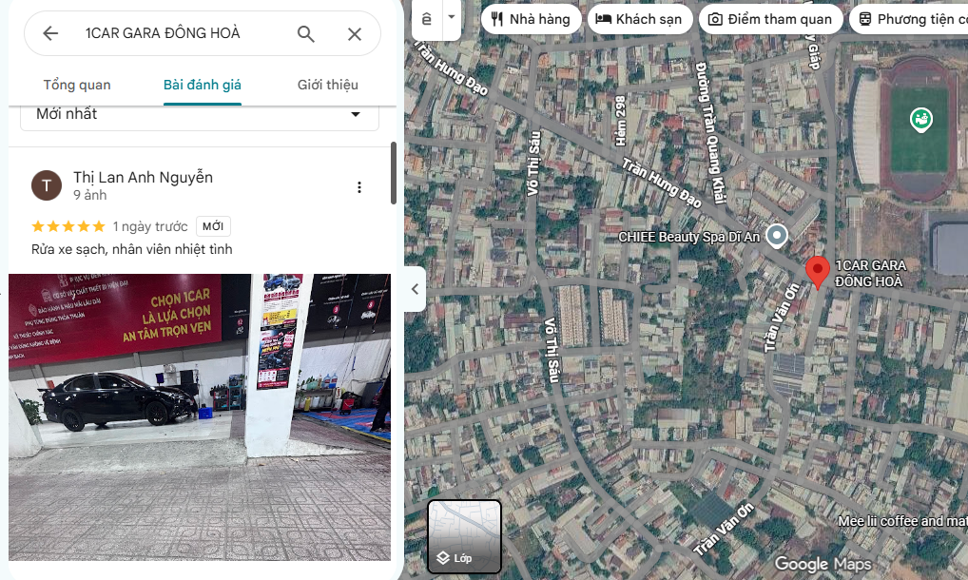Viewport: 968px width, 580px height.
Task: Open Thị Lan Anh Nguyễn's profile name
Action: tap(144, 177)
